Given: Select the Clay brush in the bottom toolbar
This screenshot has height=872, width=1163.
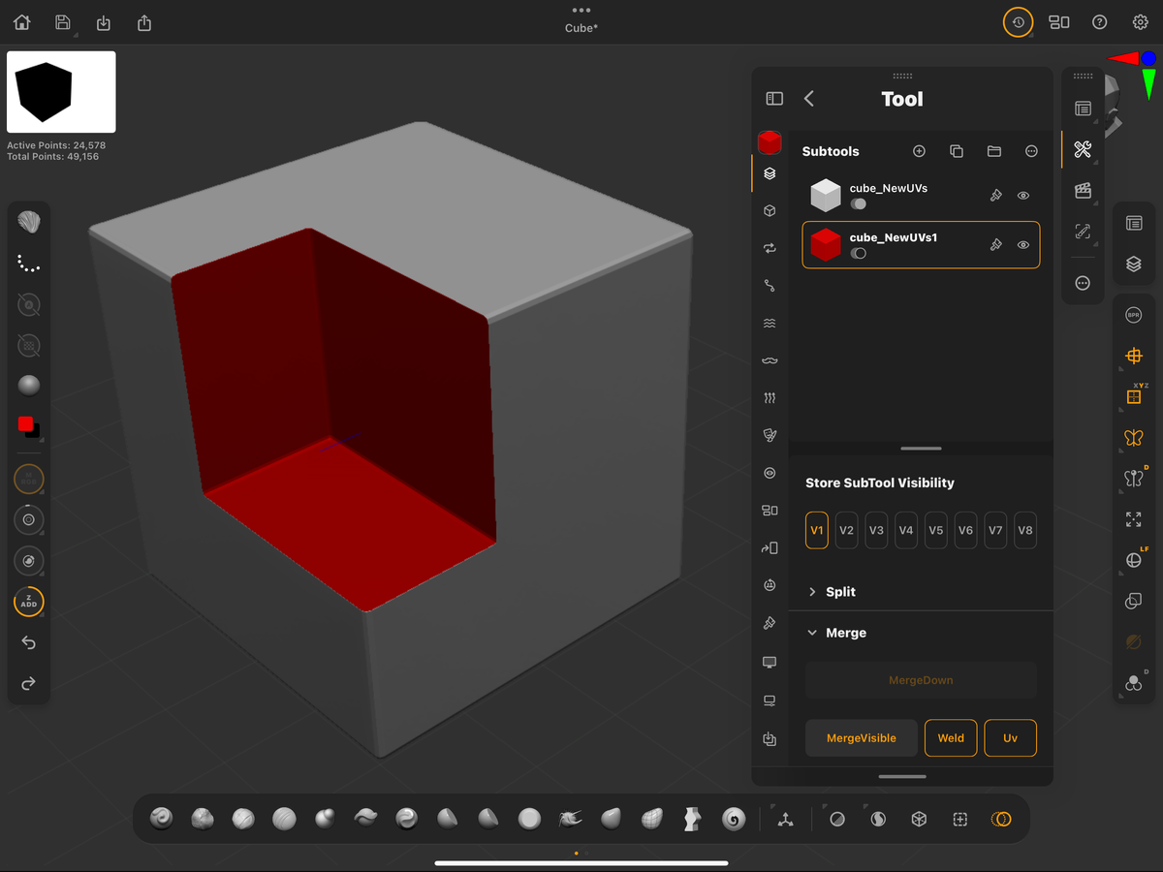Looking at the screenshot, I should coord(202,819).
